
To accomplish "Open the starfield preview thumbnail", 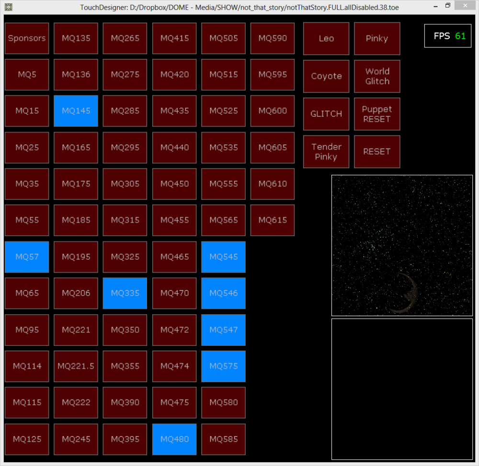I will (x=402, y=245).
